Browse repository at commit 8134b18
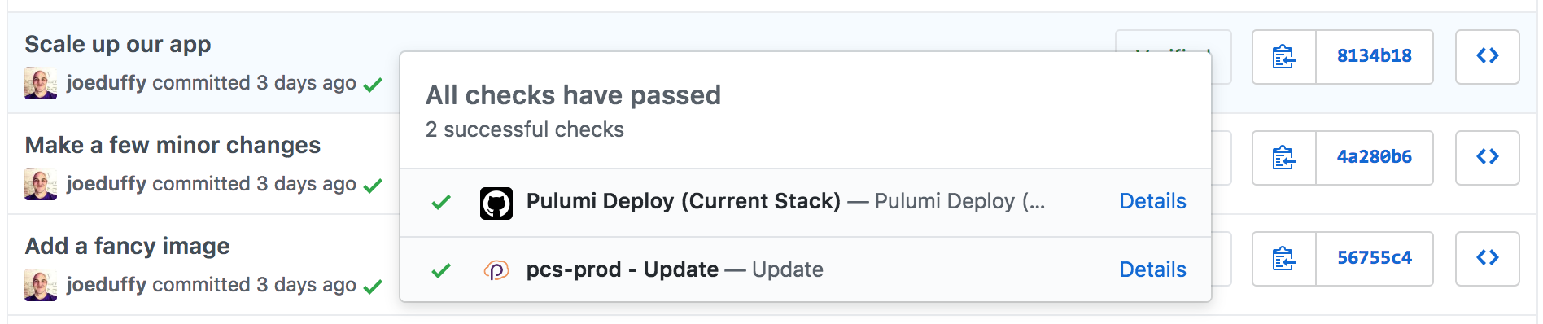The height and width of the screenshot is (324, 1543). pyautogui.click(x=1487, y=57)
